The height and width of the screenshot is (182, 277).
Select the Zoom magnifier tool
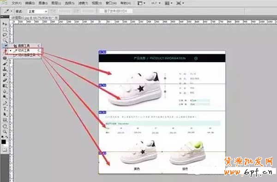(x=5, y=131)
